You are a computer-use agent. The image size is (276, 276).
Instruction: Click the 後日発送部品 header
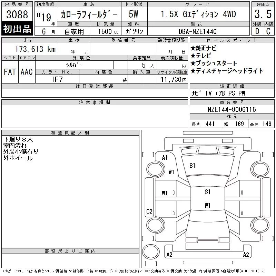[x=95, y=86]
